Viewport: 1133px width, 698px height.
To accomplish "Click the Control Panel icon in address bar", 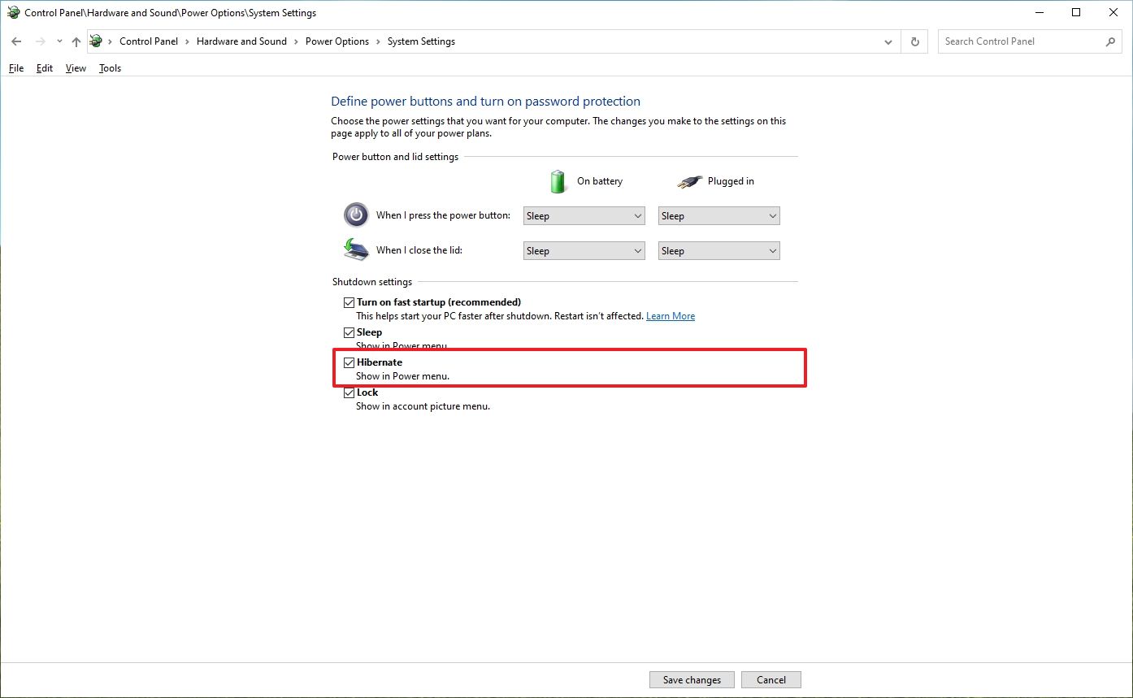I will coord(96,41).
